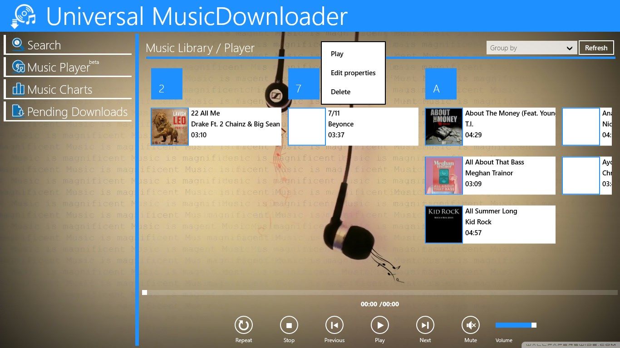Advance with the Next track icon
Screen dimensions: 620x348
[425, 324]
